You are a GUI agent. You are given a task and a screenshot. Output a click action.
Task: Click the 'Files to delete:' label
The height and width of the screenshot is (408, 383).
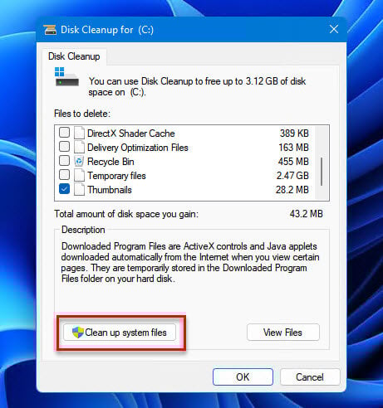click(82, 114)
